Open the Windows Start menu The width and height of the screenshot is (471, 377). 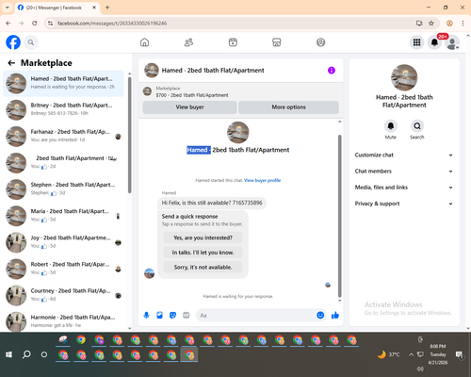8,354
